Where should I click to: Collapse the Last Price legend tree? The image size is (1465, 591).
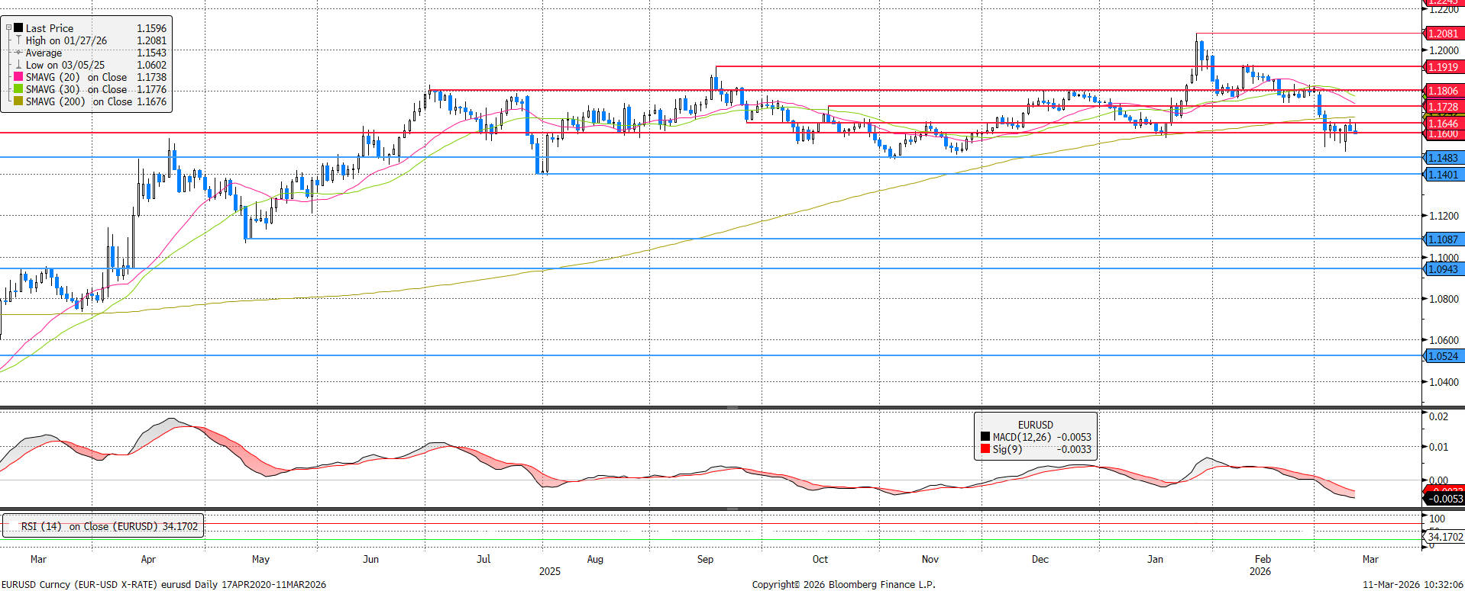tap(9, 28)
